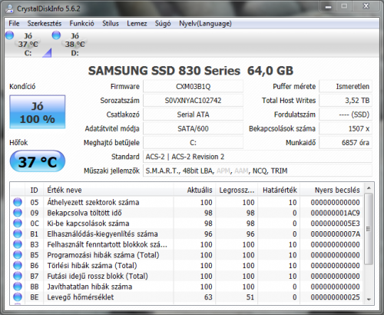The width and height of the screenshot is (384, 315).
Task: Open the File menu
Action: pyautogui.click(x=14, y=24)
